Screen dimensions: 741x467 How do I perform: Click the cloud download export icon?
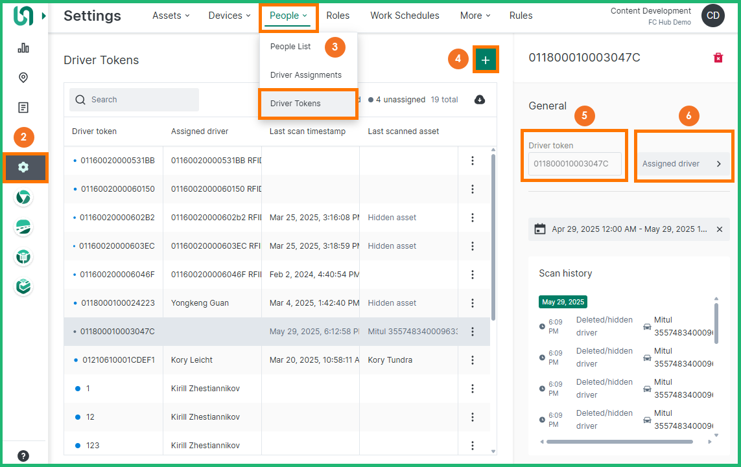point(480,100)
